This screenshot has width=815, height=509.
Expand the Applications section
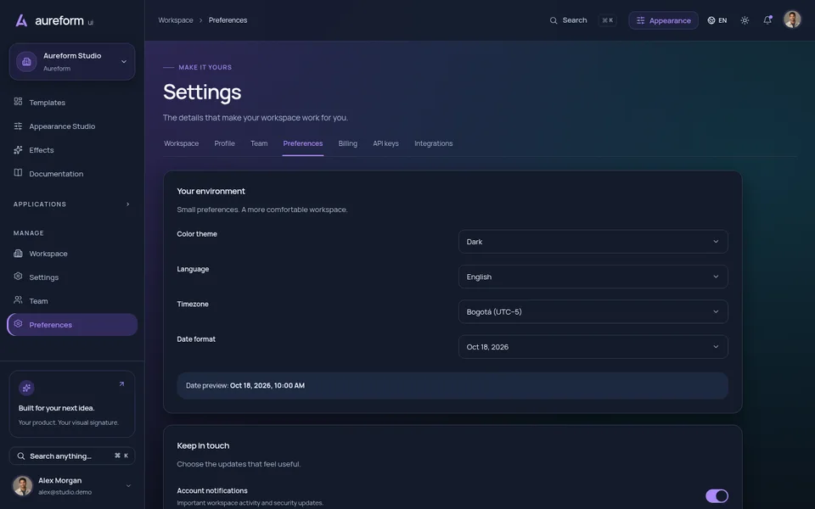click(128, 204)
